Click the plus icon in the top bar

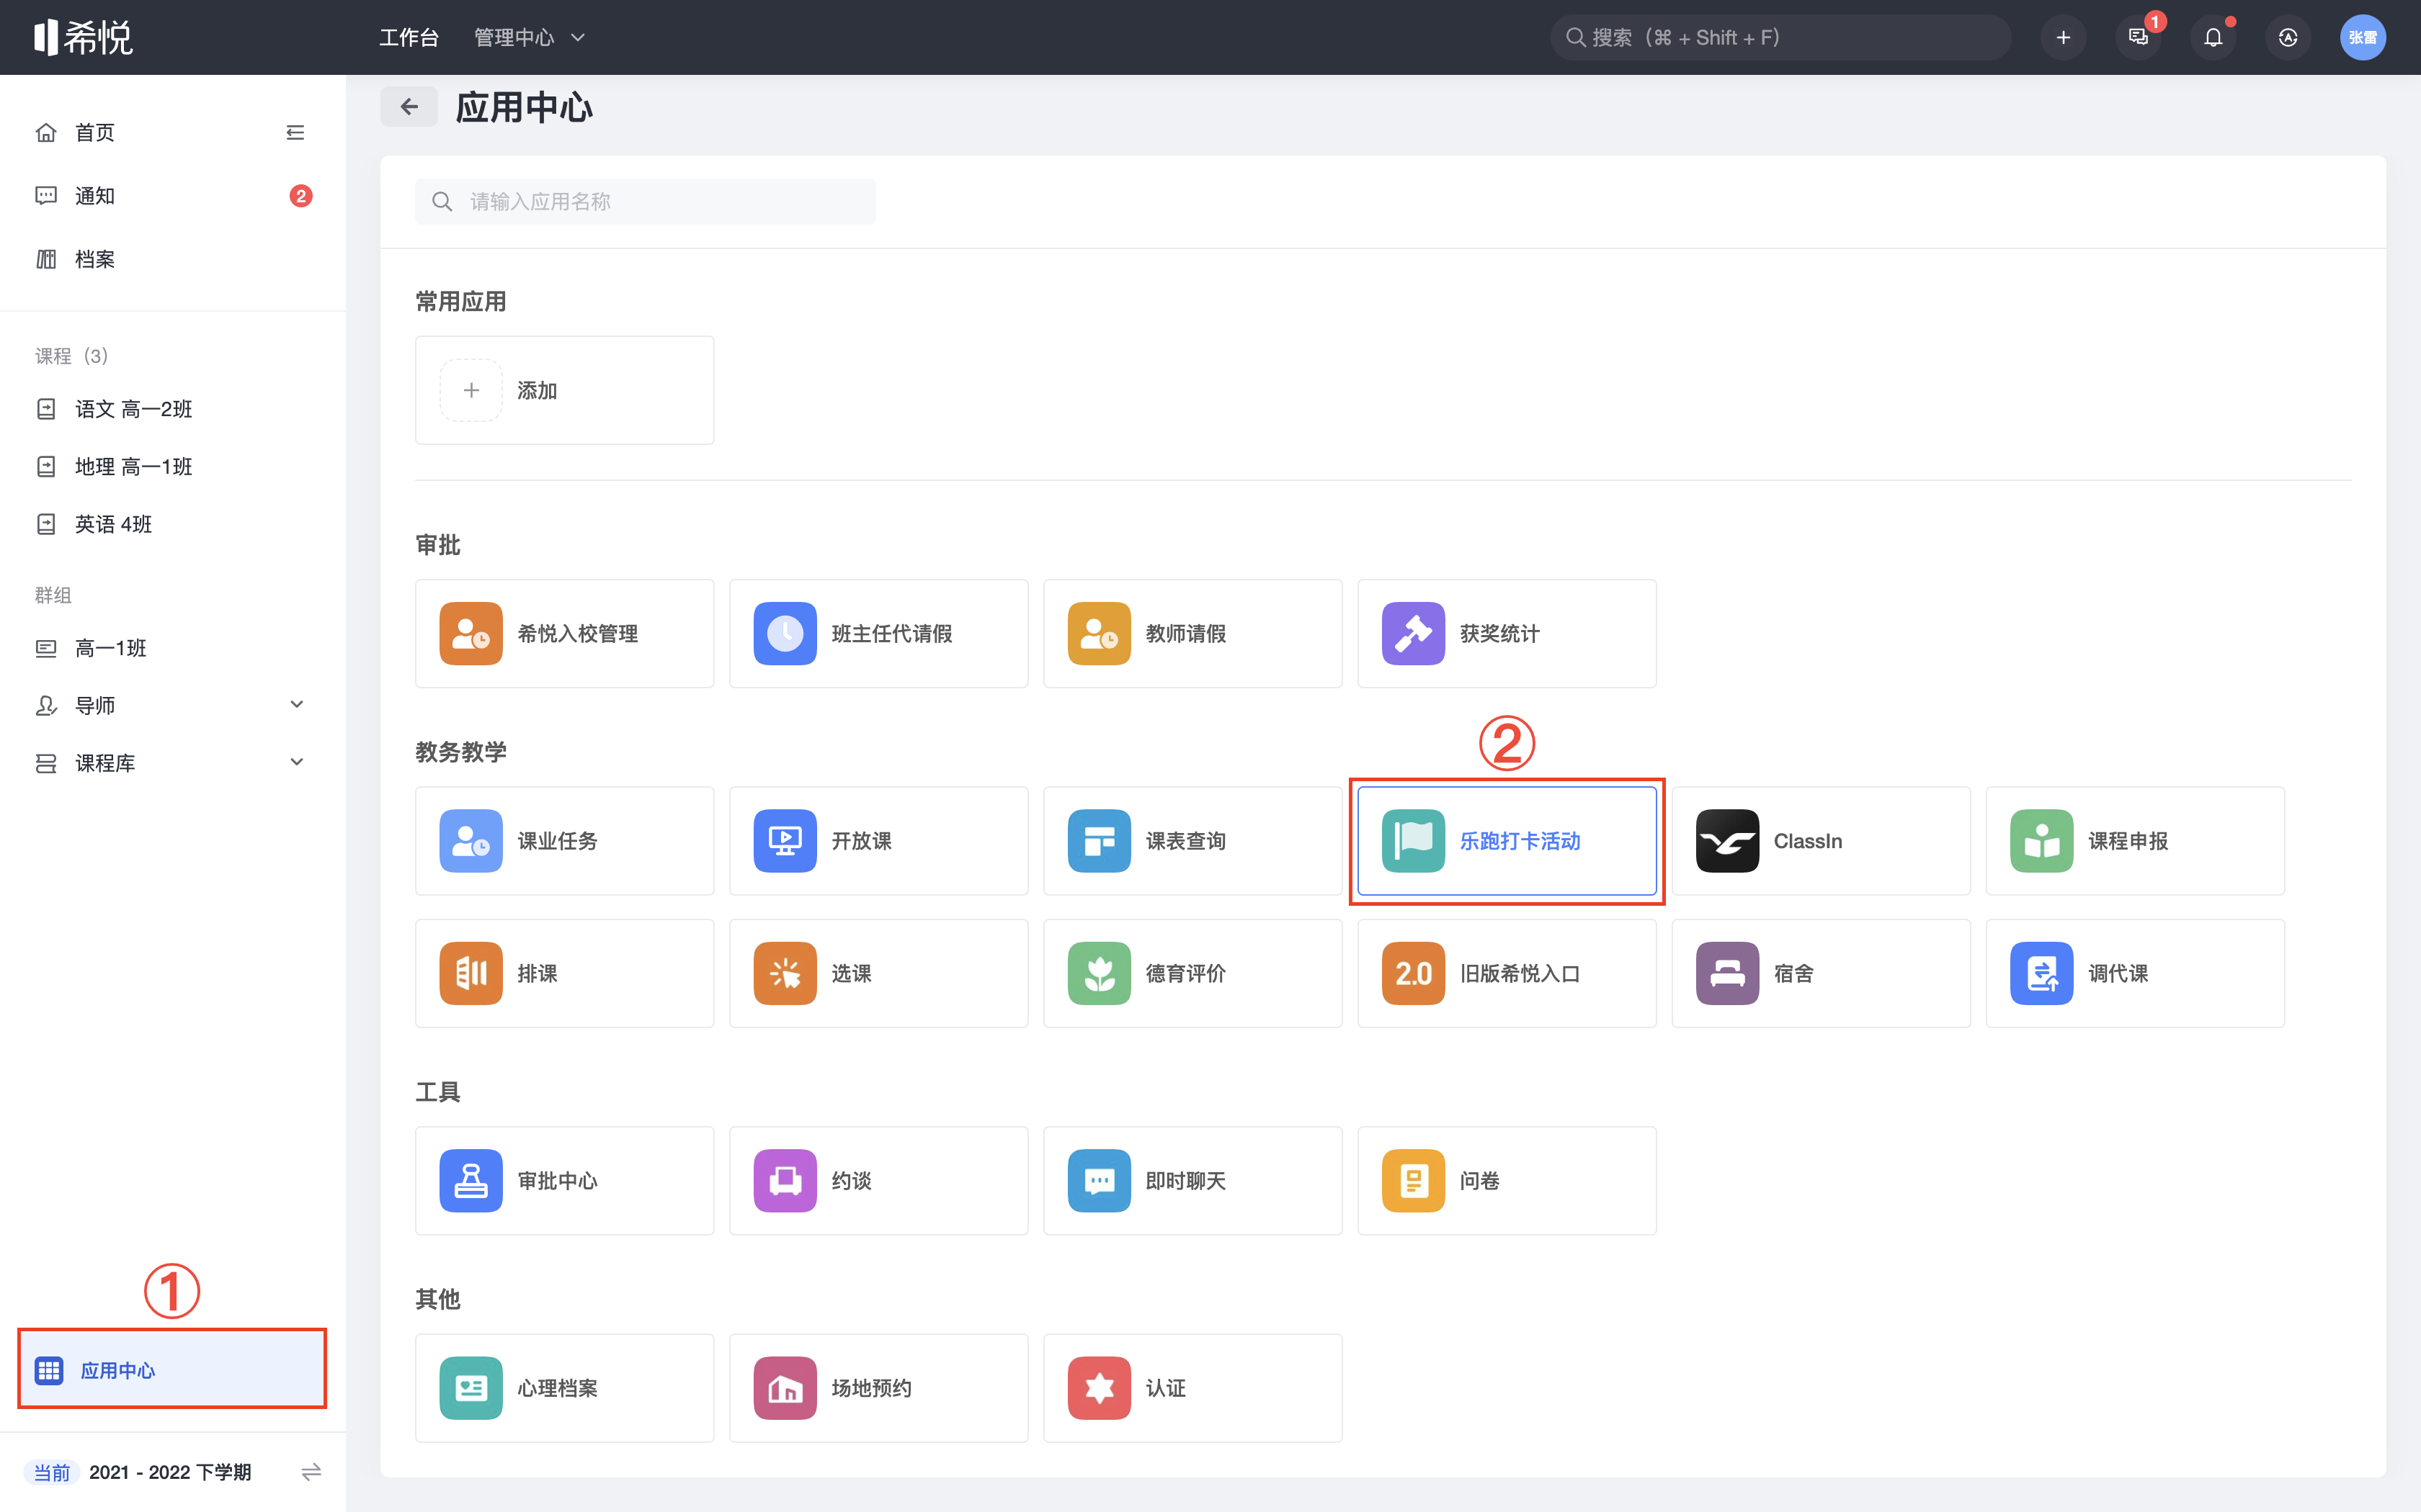[2063, 37]
